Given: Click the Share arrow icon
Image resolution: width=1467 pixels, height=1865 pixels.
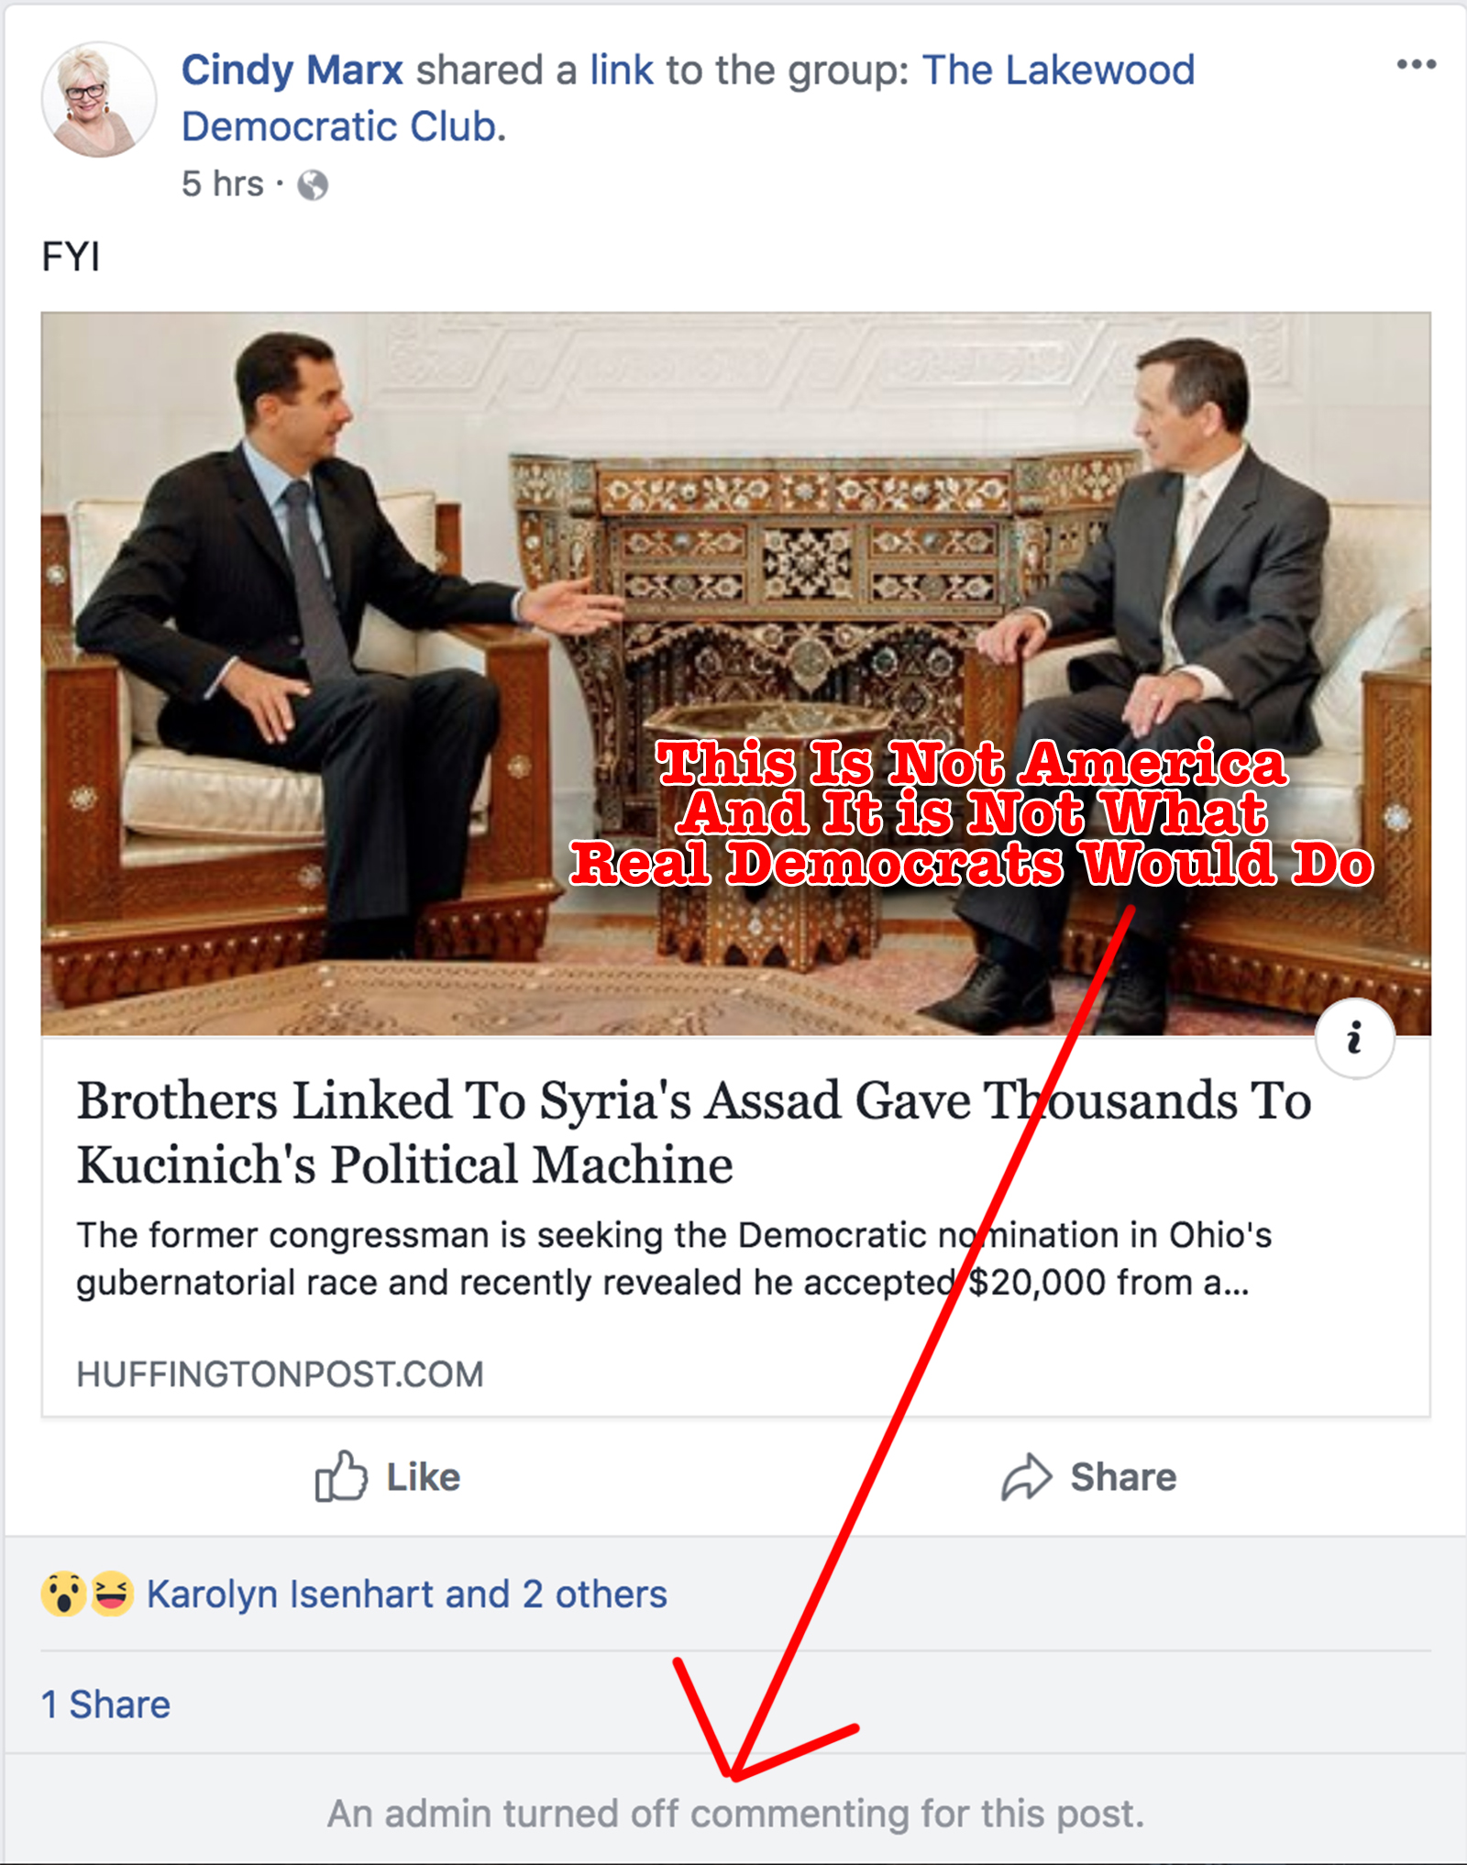Looking at the screenshot, I should tap(1025, 1476).
